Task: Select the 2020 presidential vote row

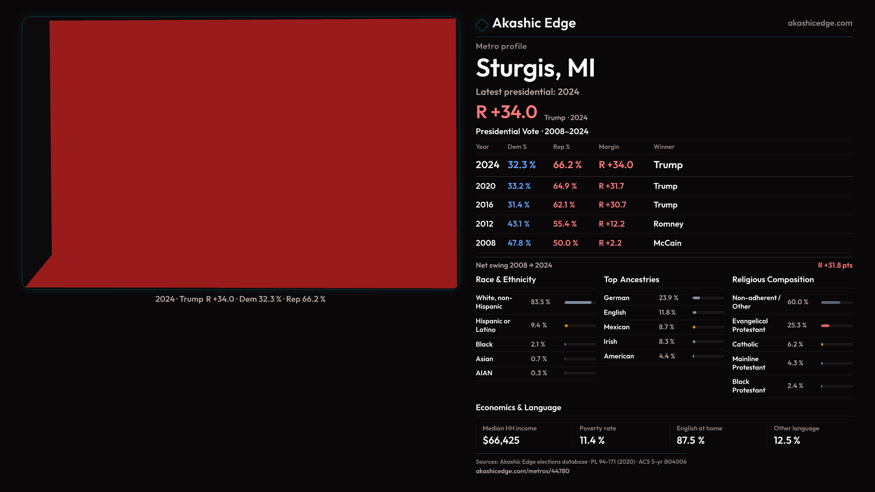Action: point(664,186)
